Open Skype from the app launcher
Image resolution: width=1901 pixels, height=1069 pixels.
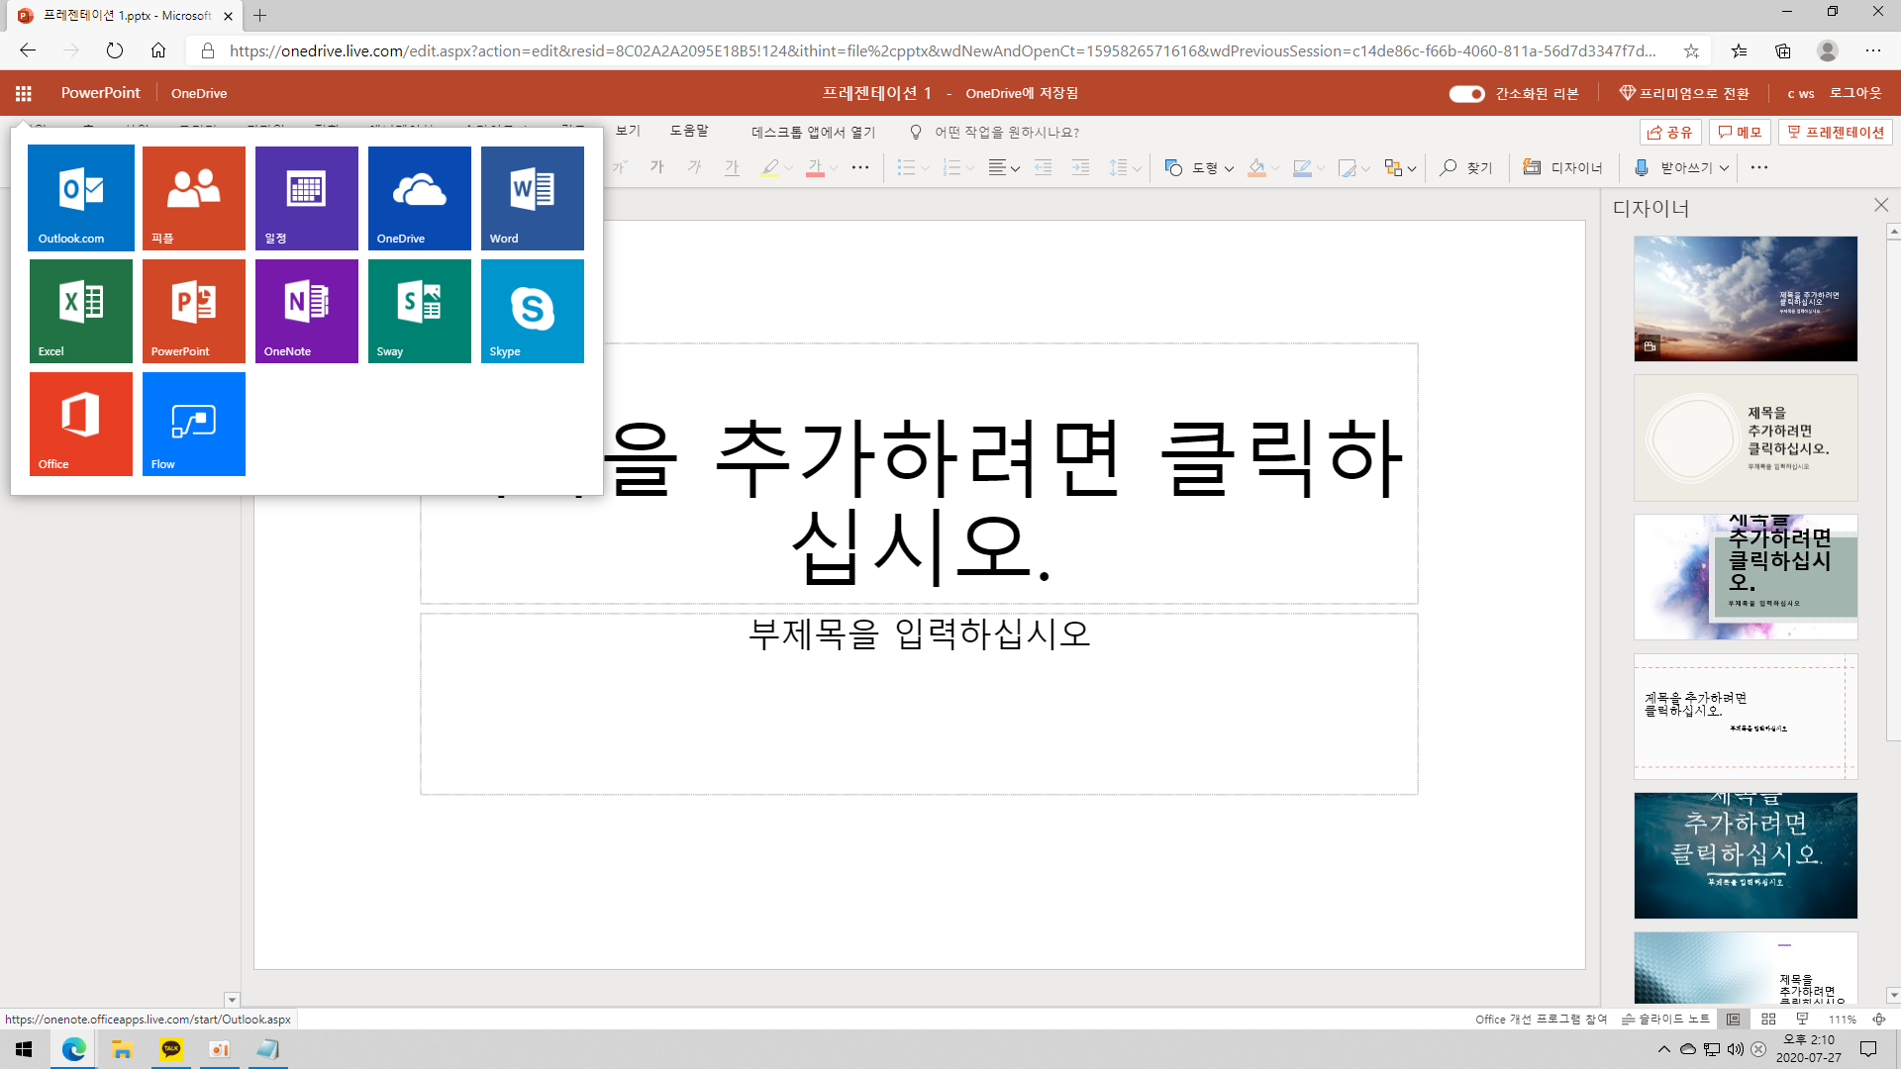point(533,311)
